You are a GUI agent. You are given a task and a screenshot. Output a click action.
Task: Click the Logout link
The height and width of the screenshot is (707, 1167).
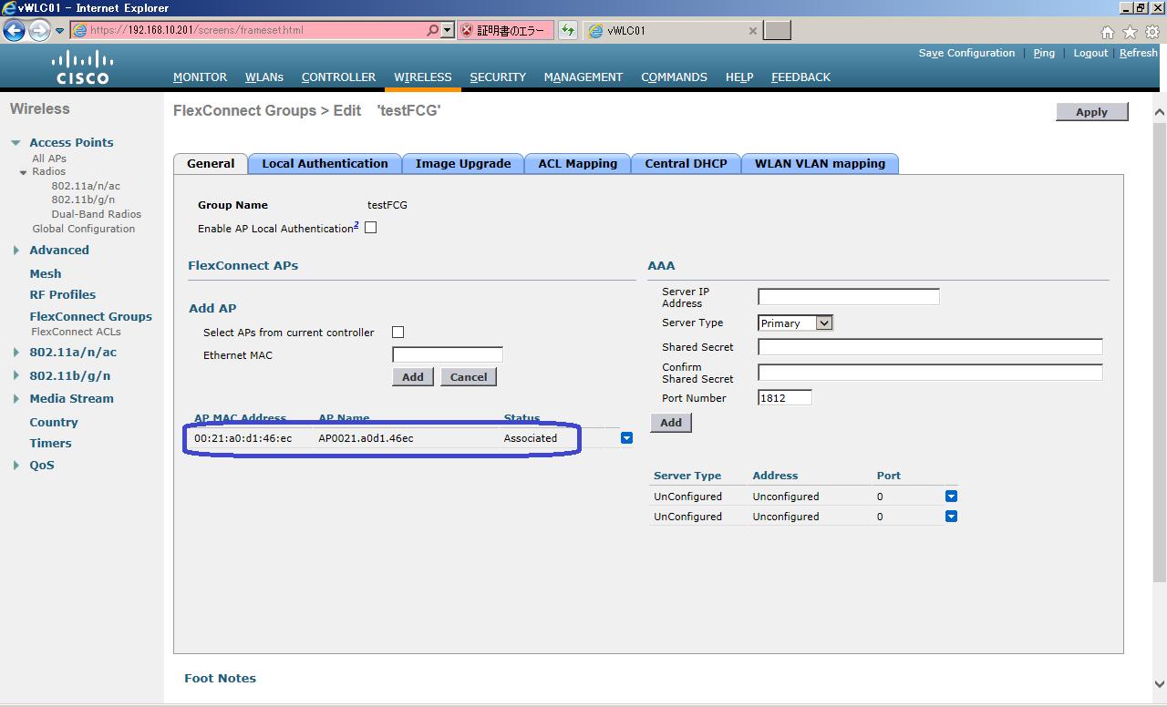1090,53
